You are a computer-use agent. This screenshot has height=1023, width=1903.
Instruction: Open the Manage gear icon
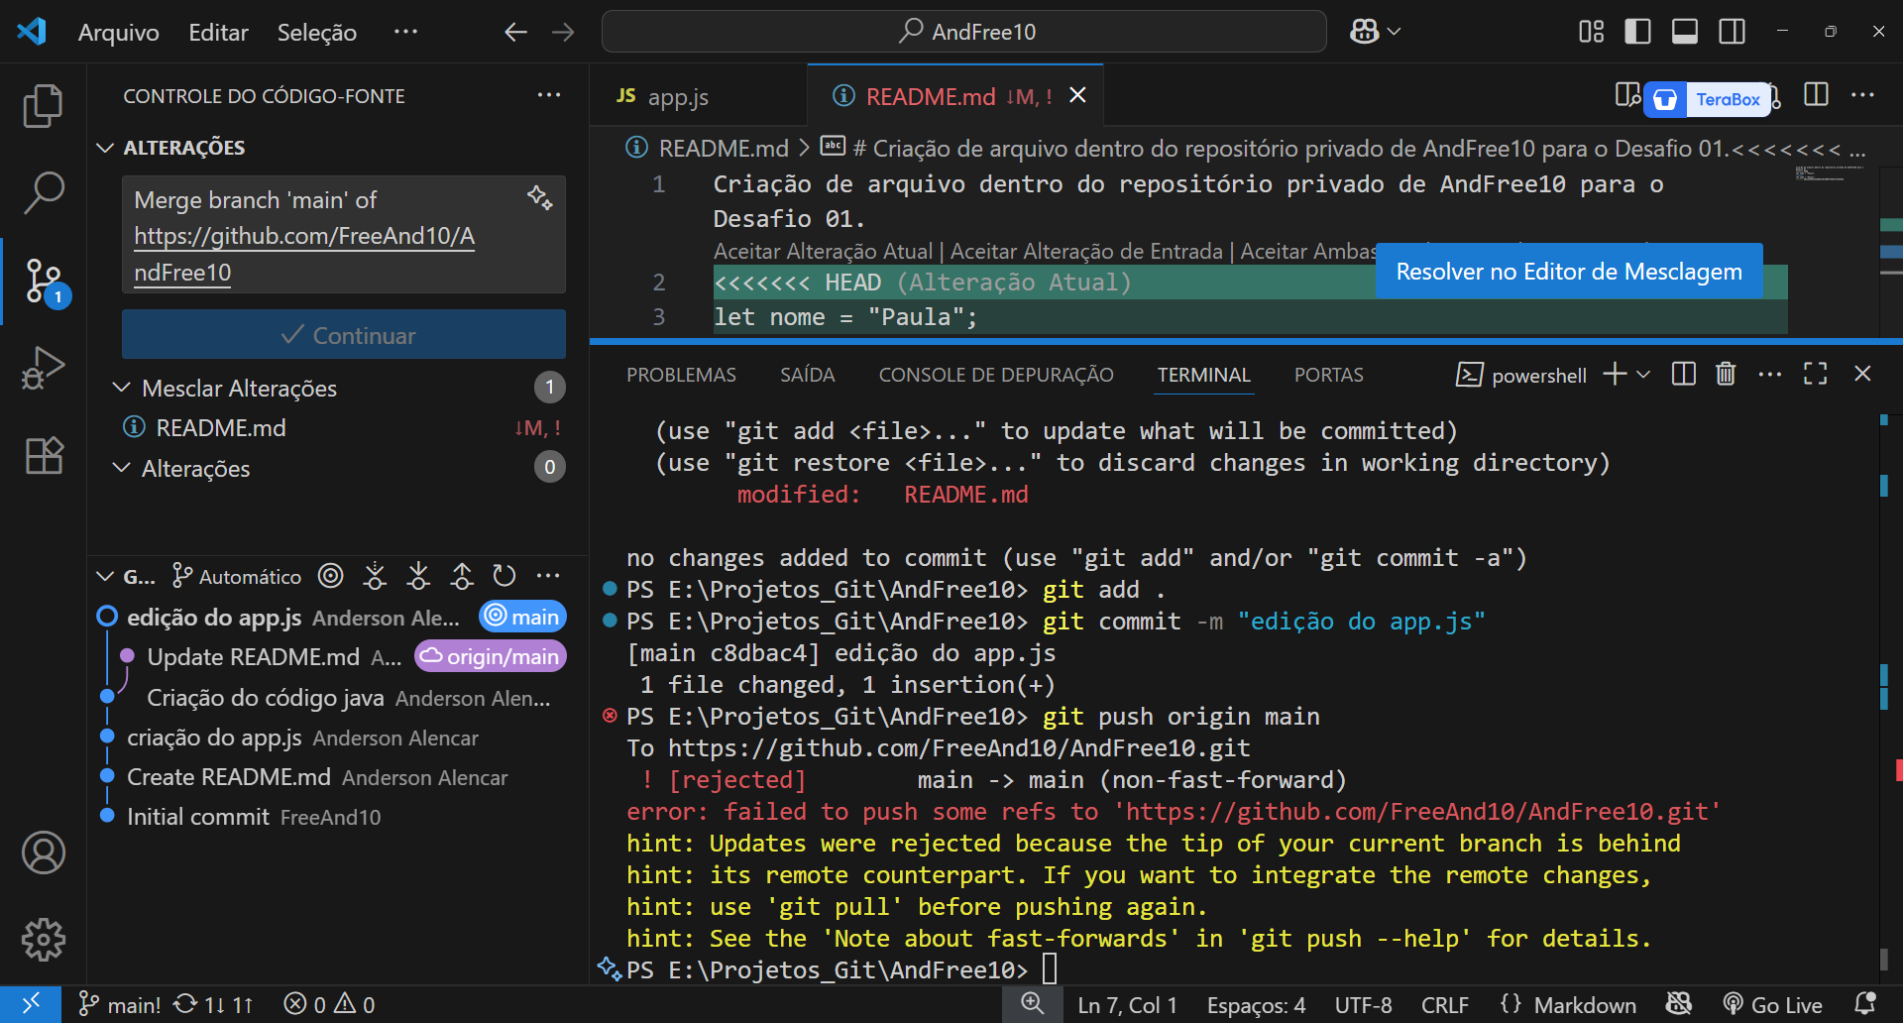(x=44, y=939)
